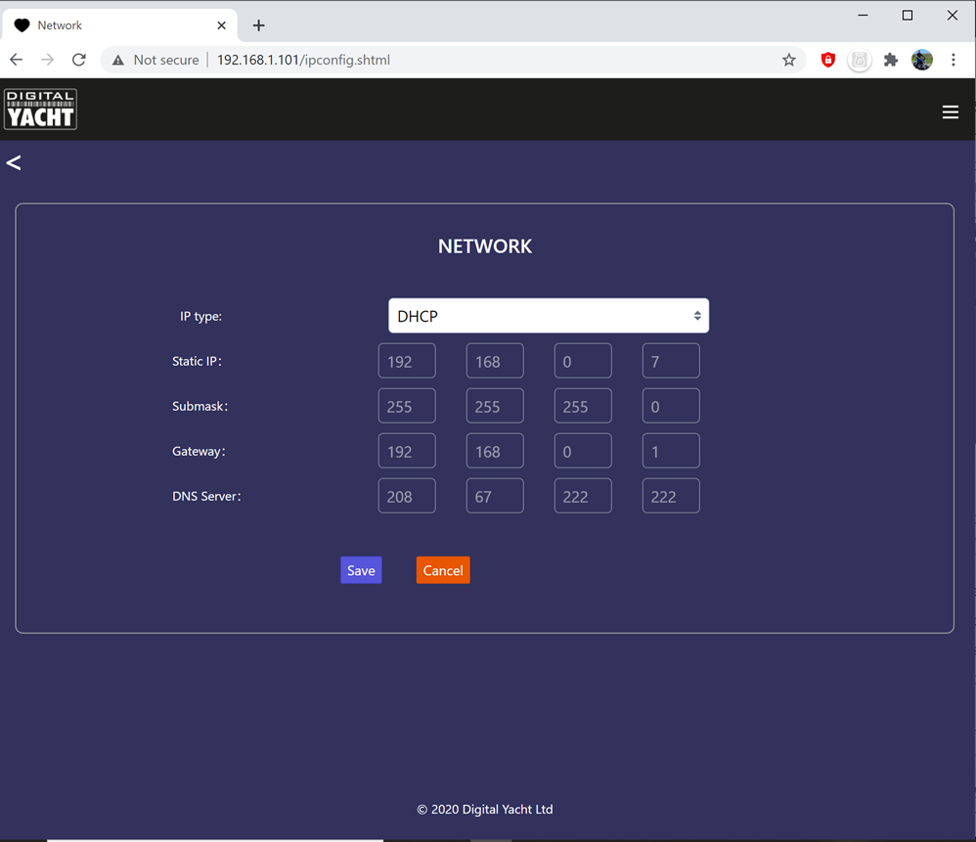Click the last Gateway octet field
976x842 pixels.
coord(670,451)
